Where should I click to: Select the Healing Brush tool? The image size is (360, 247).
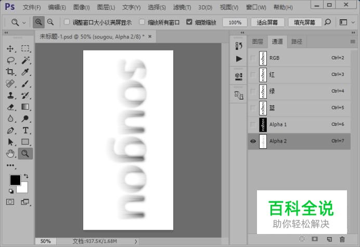tap(10, 84)
